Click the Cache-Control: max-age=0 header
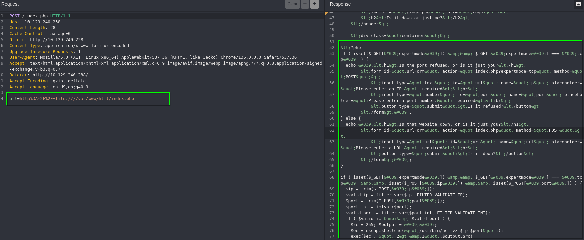584x240 pixels. click(x=40, y=34)
